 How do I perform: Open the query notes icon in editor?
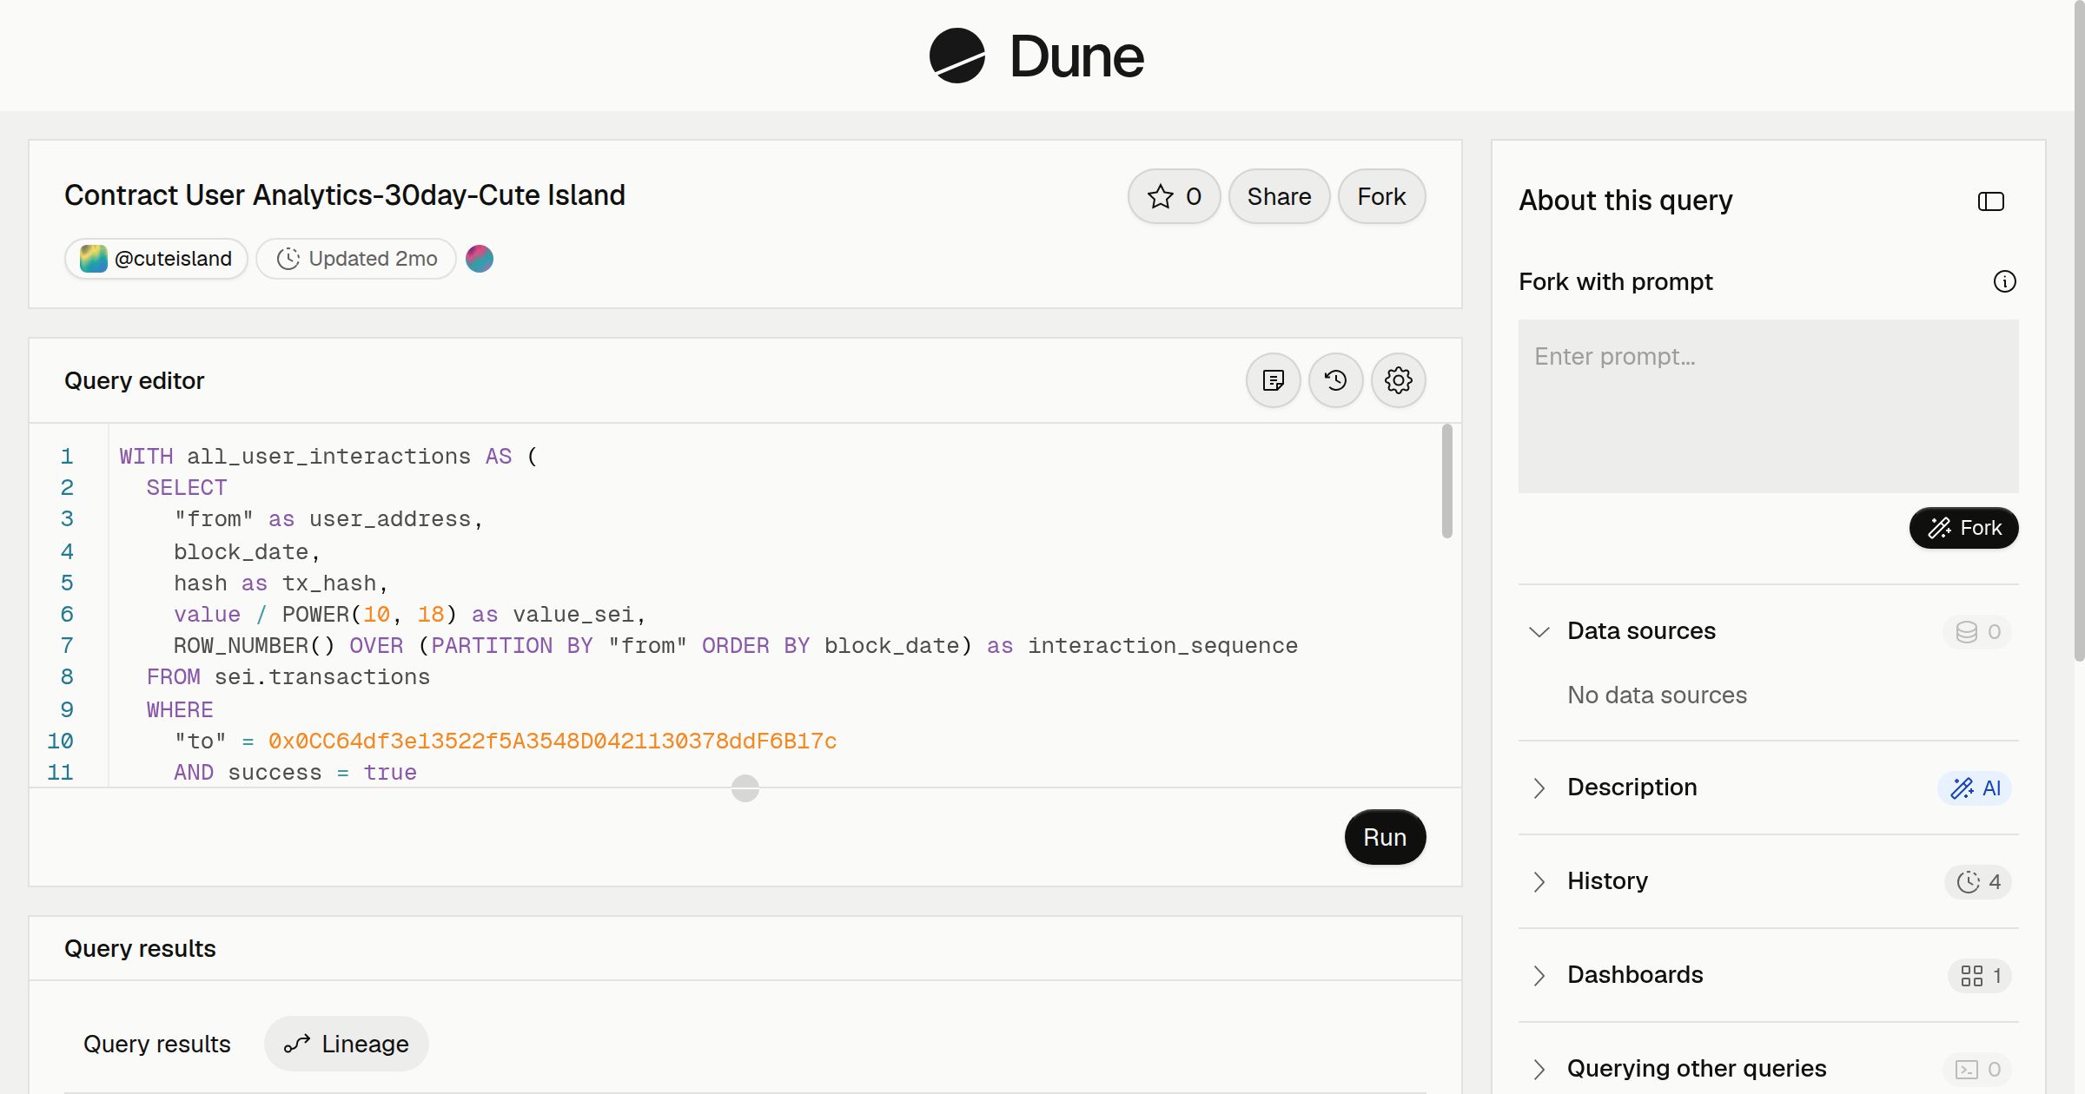pyautogui.click(x=1274, y=380)
